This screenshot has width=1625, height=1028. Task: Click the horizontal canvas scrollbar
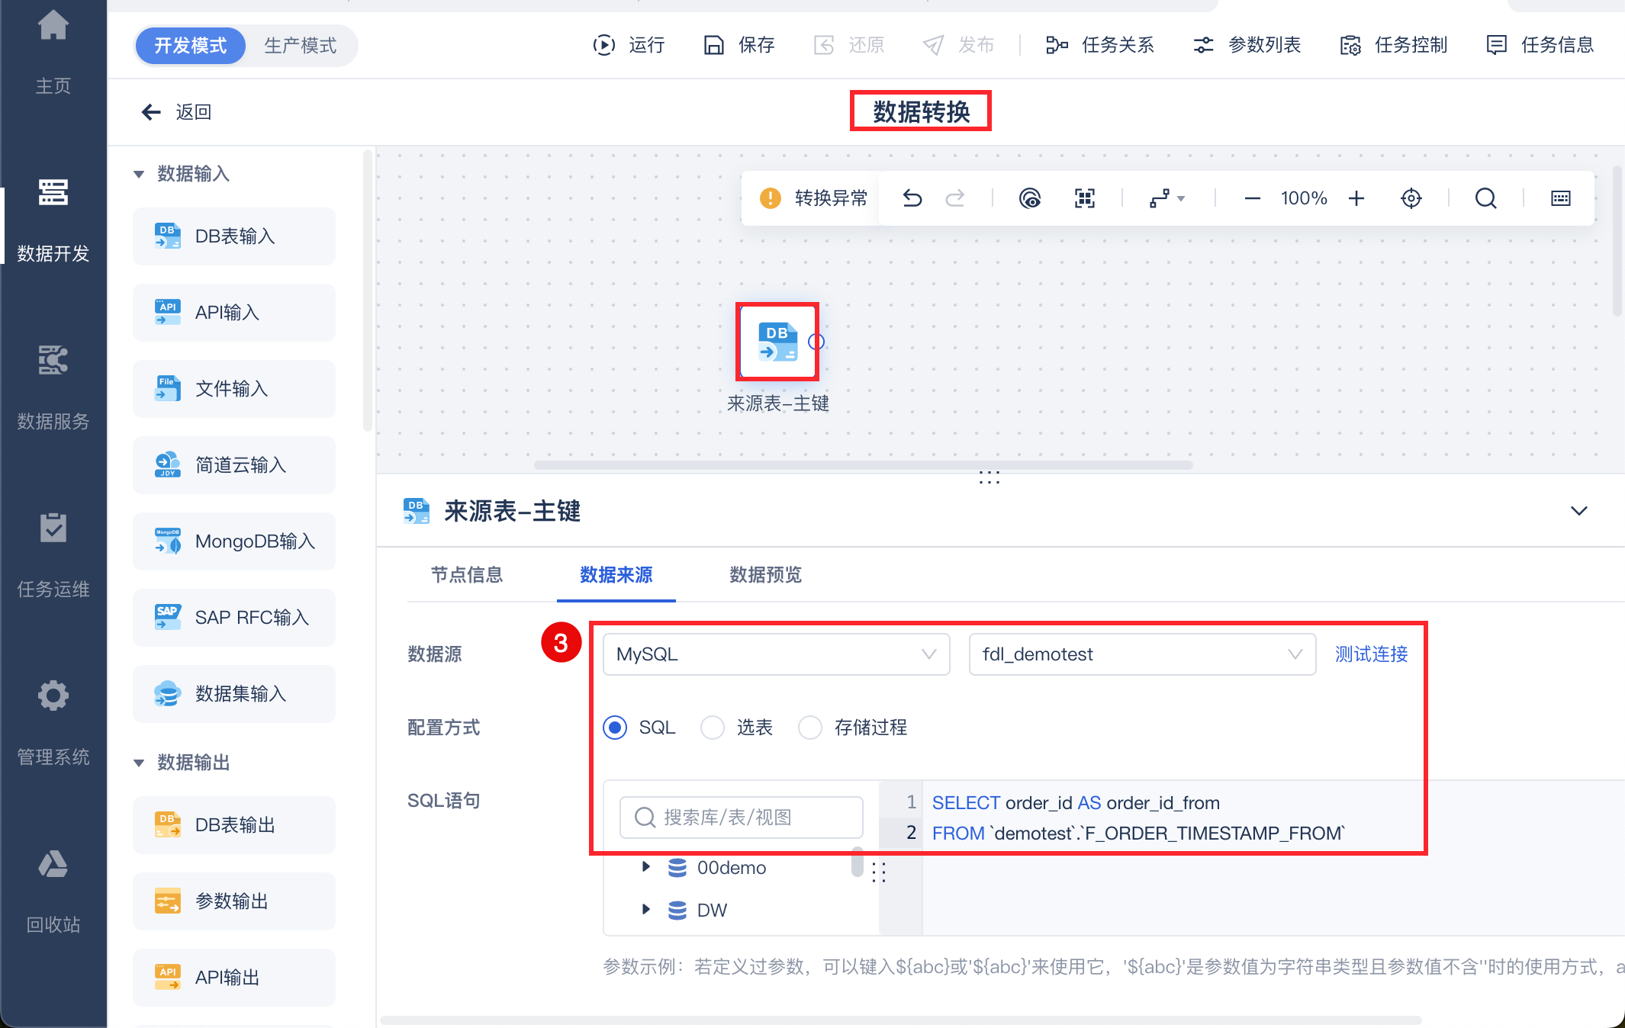pyautogui.click(x=862, y=465)
